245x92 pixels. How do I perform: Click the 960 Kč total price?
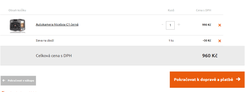click(210, 56)
